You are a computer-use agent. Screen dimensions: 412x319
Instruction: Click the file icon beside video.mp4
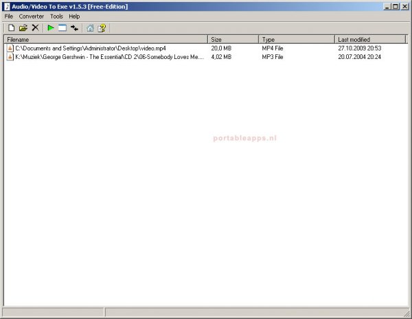click(10, 48)
